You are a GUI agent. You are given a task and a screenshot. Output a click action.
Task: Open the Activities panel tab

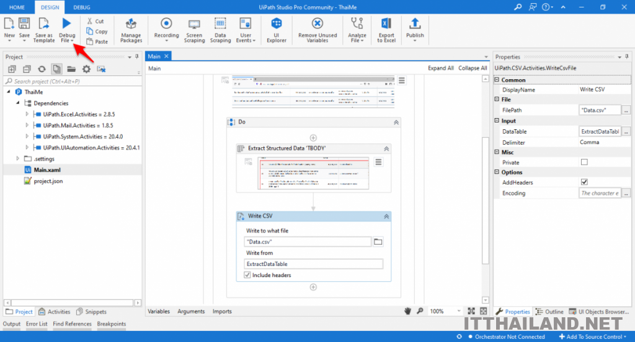tap(55, 312)
